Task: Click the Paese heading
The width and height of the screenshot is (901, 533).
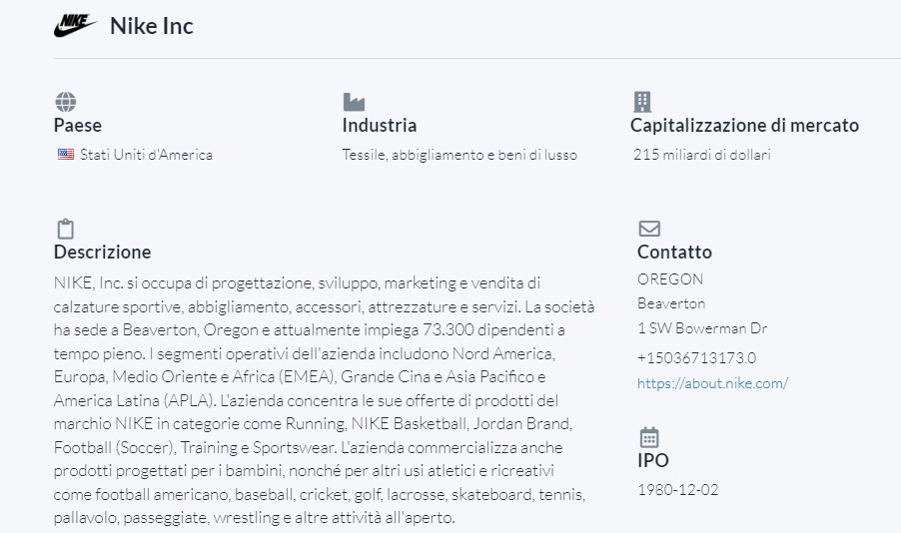Action: click(x=78, y=126)
